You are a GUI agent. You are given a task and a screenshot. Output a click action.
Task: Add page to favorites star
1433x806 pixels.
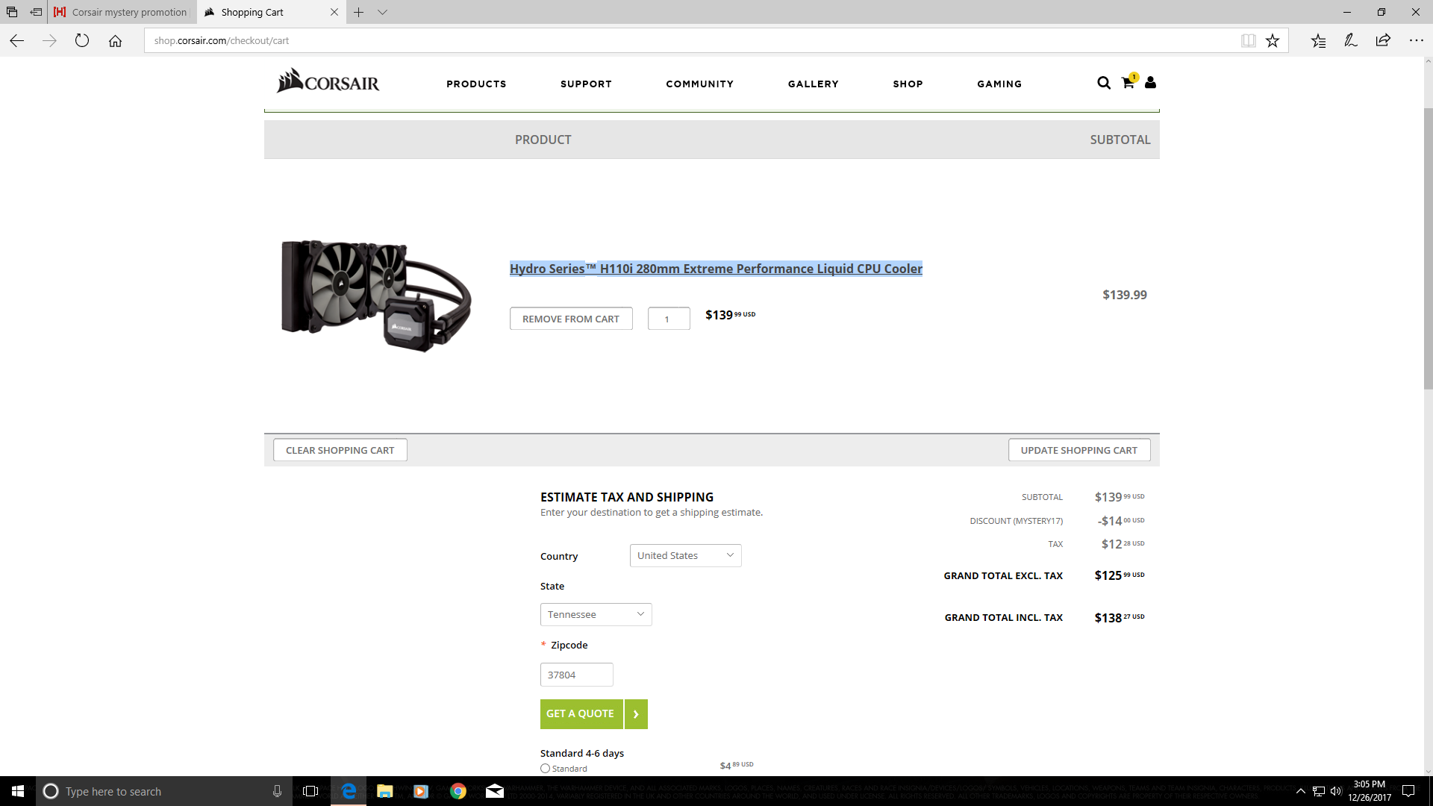(1273, 41)
